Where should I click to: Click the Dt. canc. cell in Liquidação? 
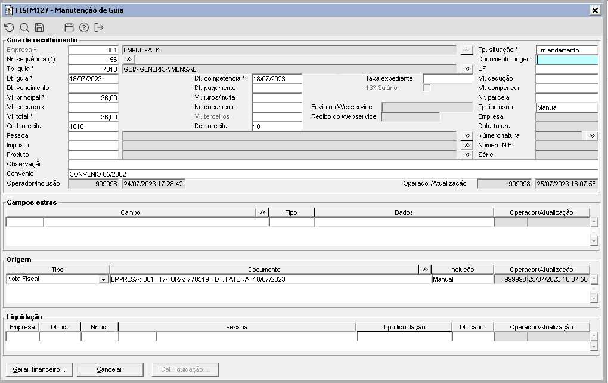[x=473, y=336]
